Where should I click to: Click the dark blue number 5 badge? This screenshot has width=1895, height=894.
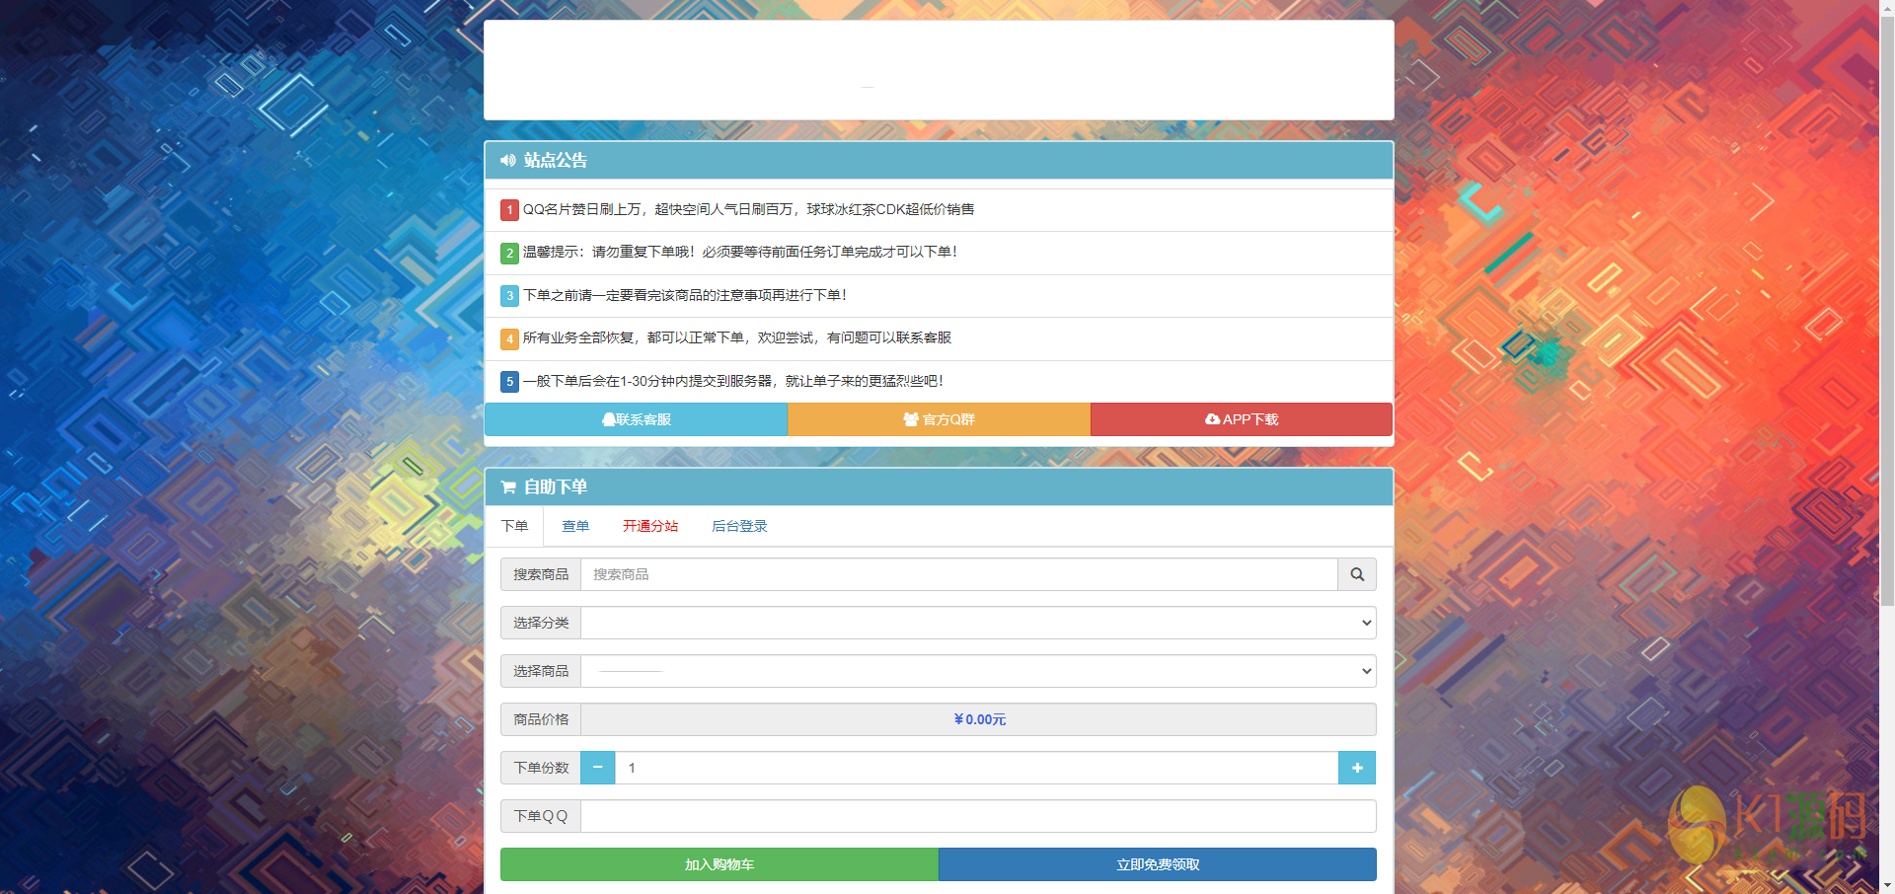coord(509,382)
